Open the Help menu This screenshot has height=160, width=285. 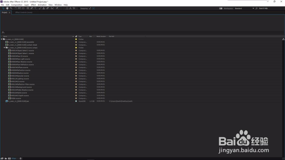66,5
